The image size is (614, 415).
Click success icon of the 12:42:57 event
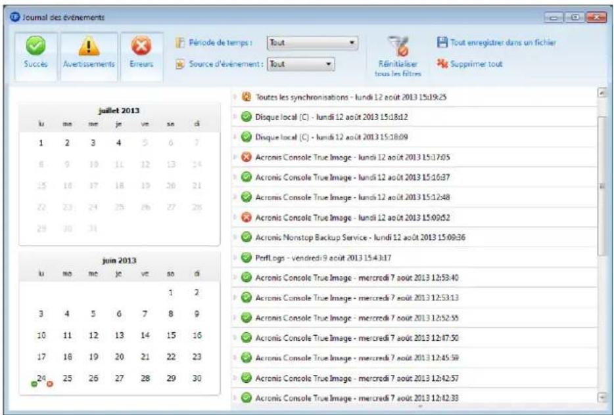tap(246, 378)
